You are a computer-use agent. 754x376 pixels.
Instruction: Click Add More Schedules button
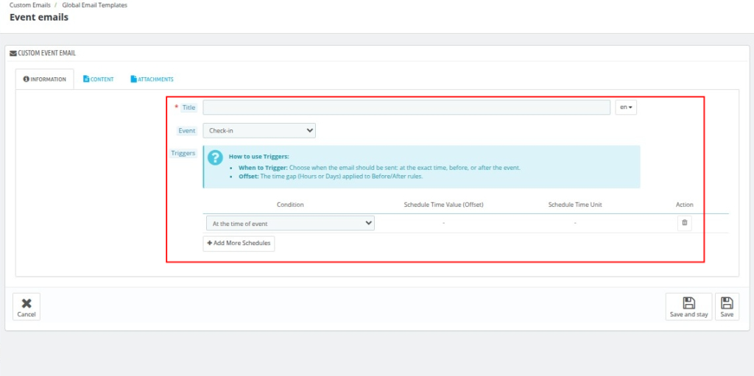pos(239,243)
